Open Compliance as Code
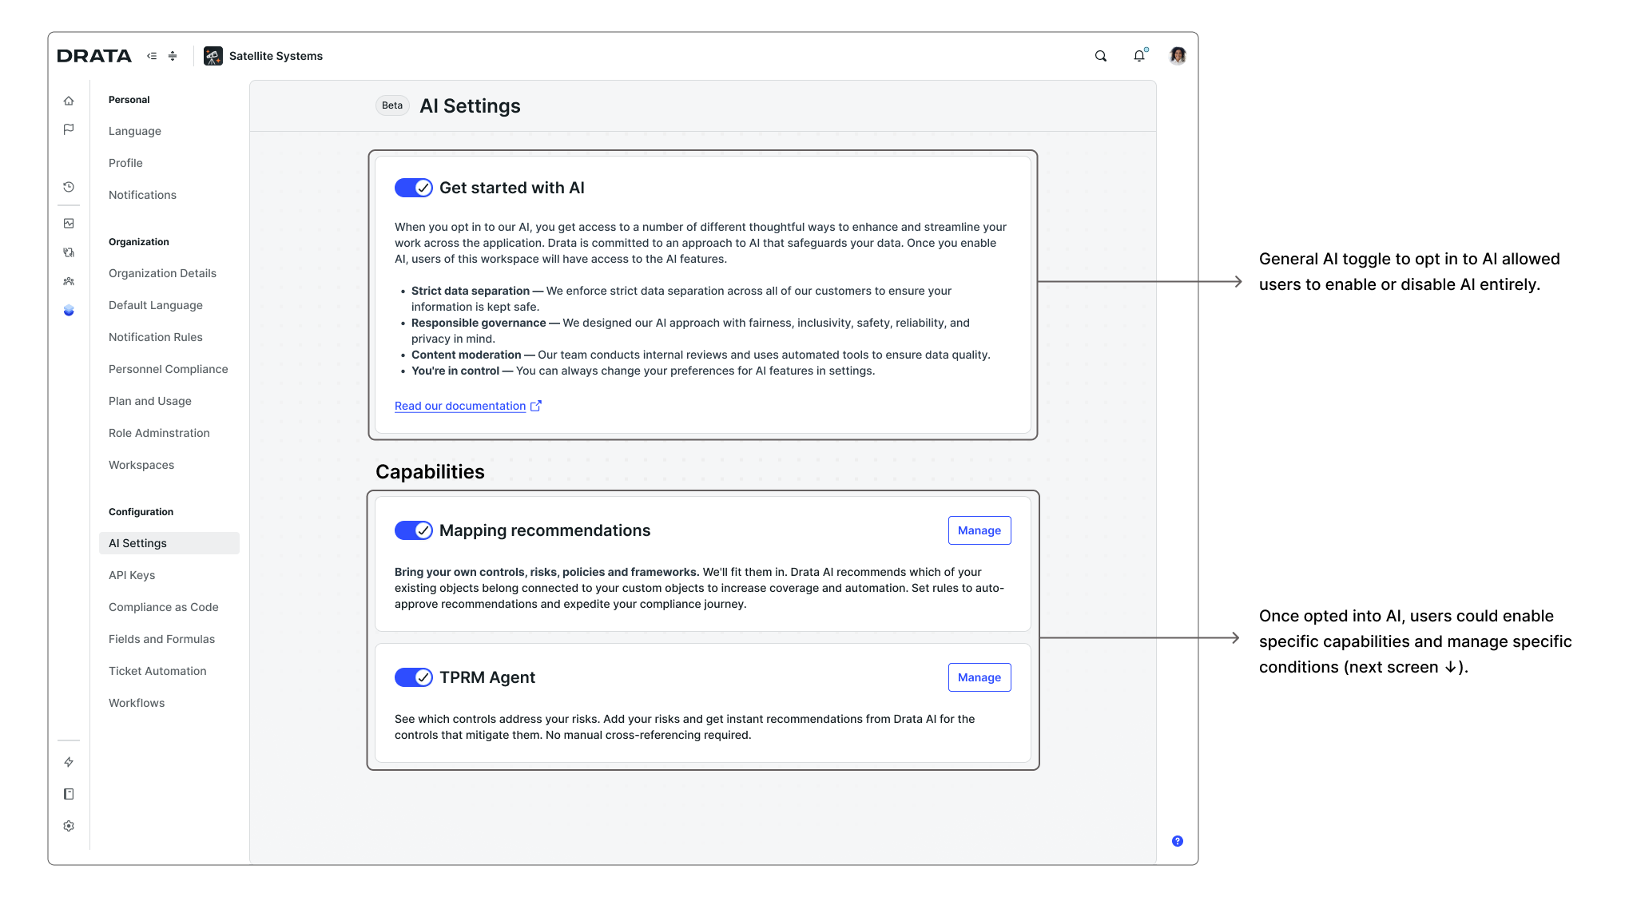Image resolution: width=1625 pixels, height=897 pixels. click(x=164, y=607)
